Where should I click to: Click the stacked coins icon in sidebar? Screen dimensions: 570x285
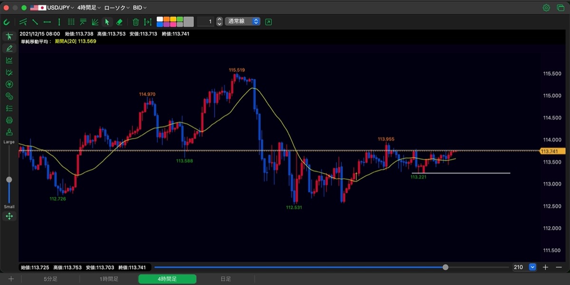point(9,96)
